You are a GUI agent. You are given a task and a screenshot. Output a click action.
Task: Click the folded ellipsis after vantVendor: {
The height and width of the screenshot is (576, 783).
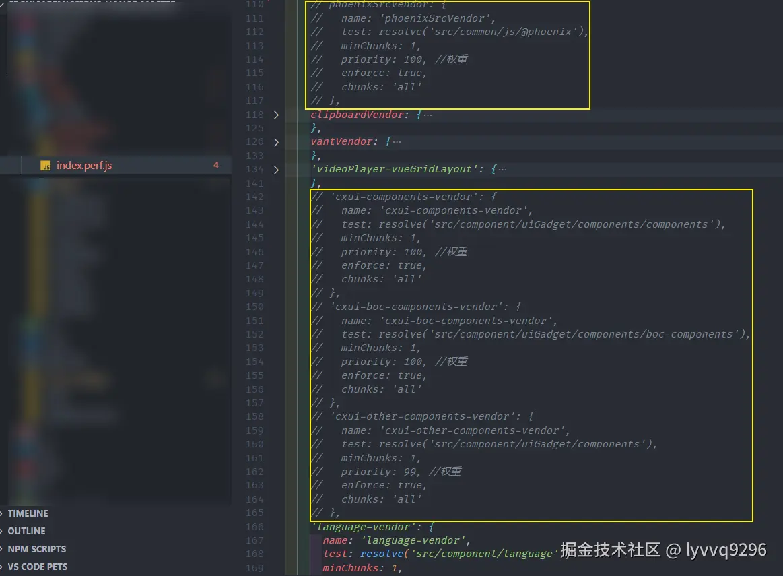pyautogui.click(x=397, y=142)
